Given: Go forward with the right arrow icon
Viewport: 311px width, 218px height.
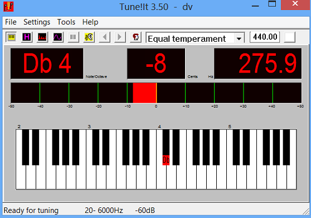Looking at the screenshot, I should coord(120,37).
